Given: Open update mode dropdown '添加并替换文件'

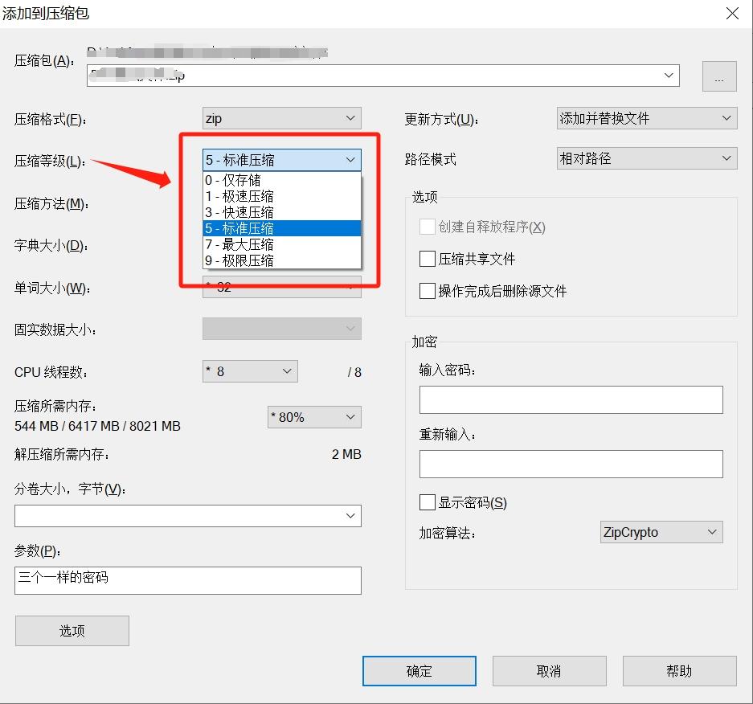Looking at the screenshot, I should pos(647,118).
